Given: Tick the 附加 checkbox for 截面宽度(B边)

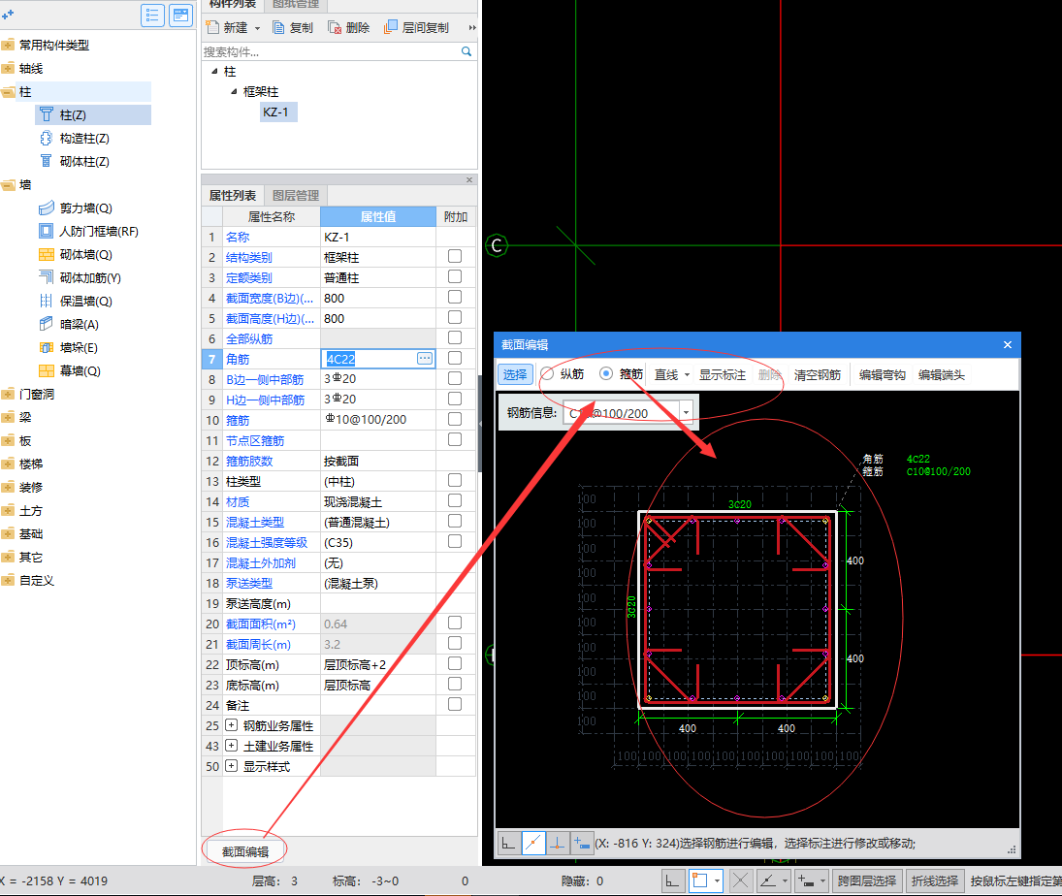Looking at the screenshot, I should click(x=455, y=297).
